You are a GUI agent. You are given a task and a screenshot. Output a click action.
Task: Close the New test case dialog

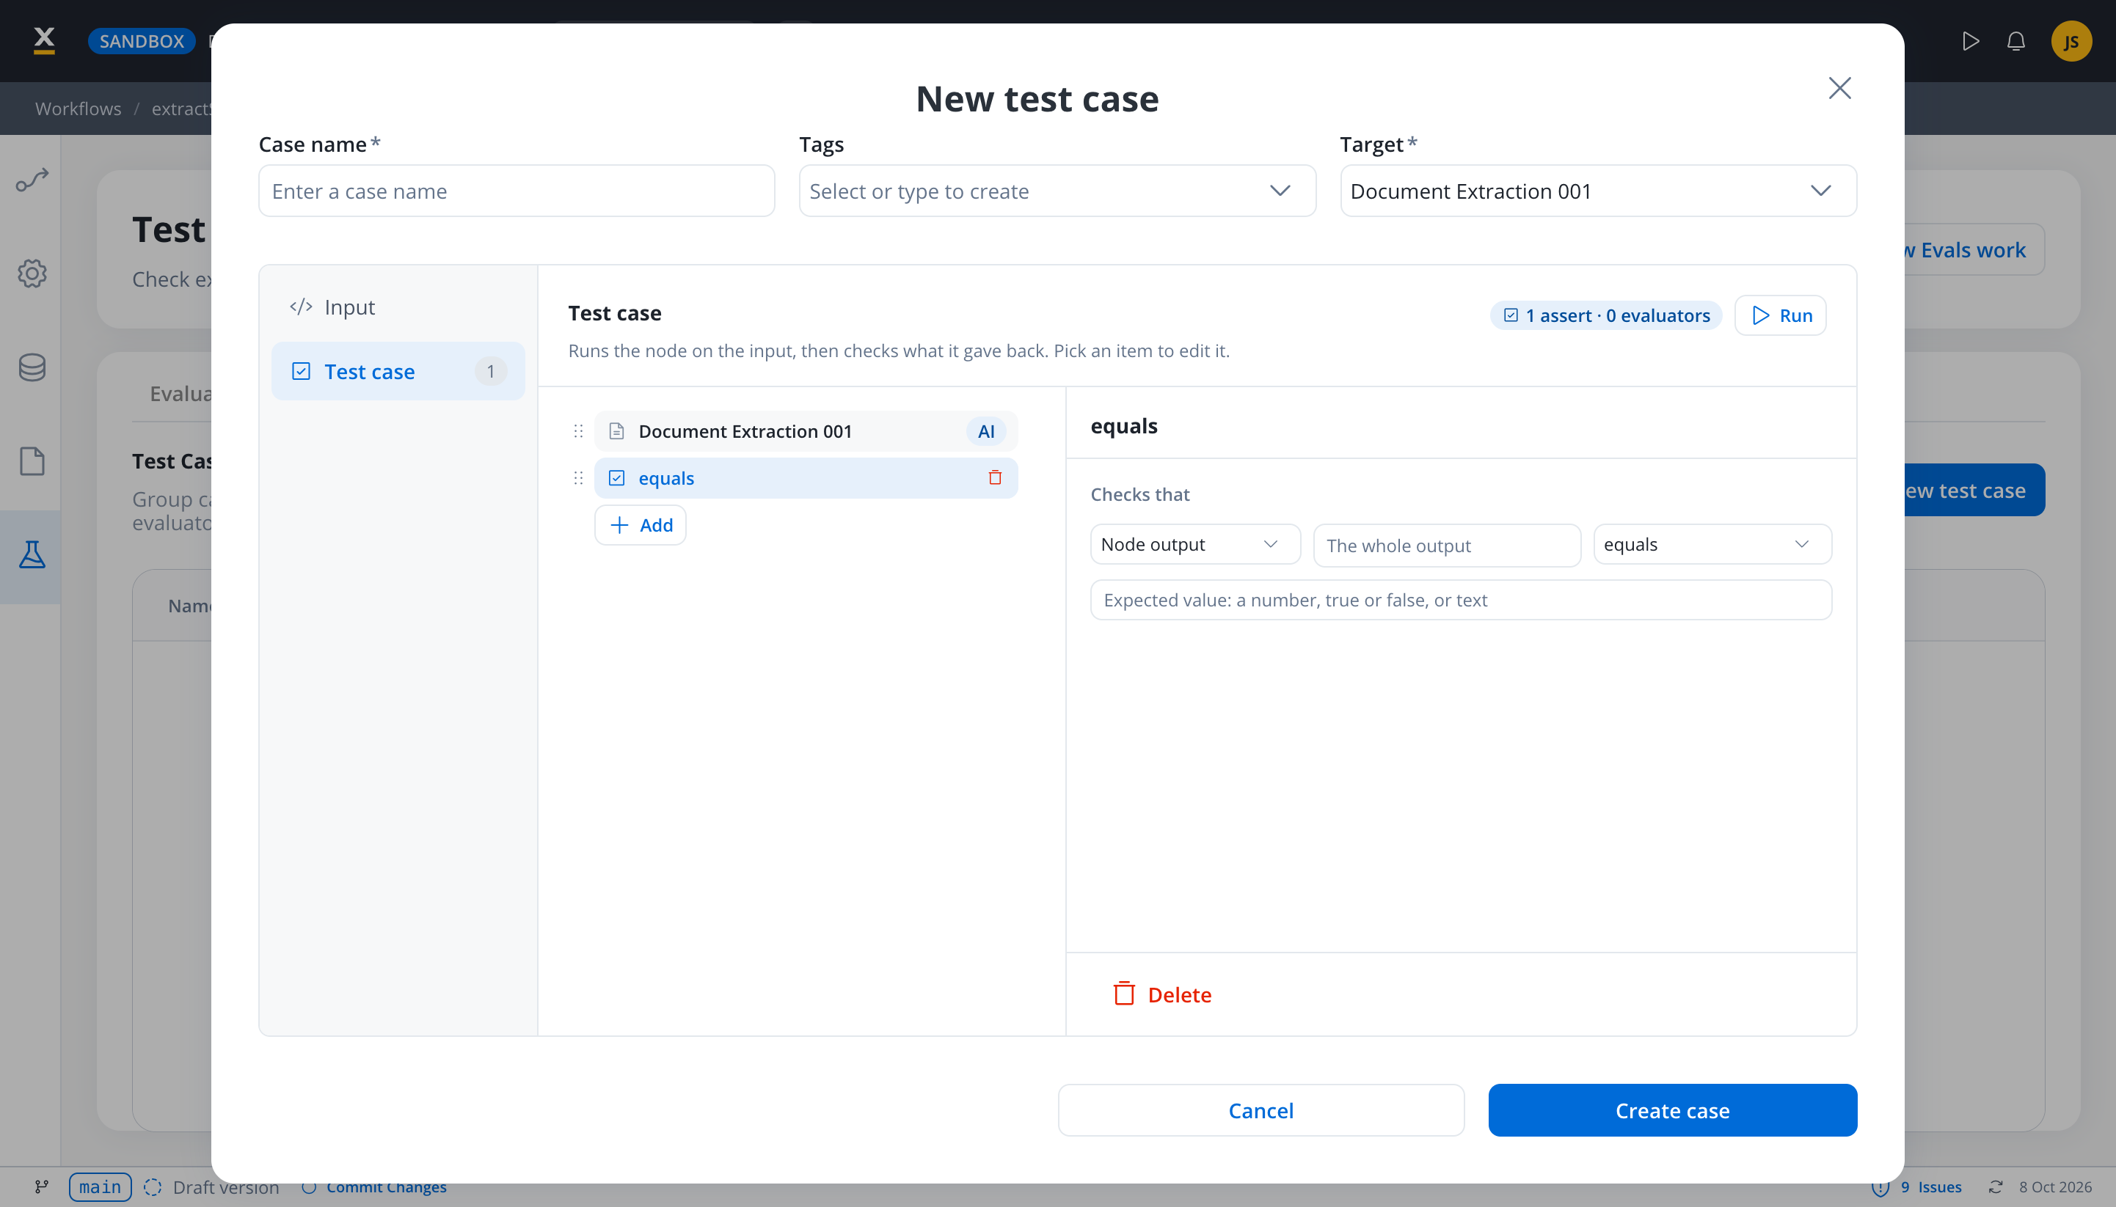pyautogui.click(x=1839, y=88)
